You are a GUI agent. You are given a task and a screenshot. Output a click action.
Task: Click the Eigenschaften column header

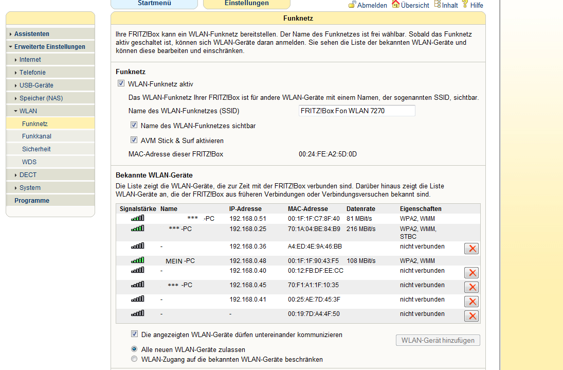[421, 209]
